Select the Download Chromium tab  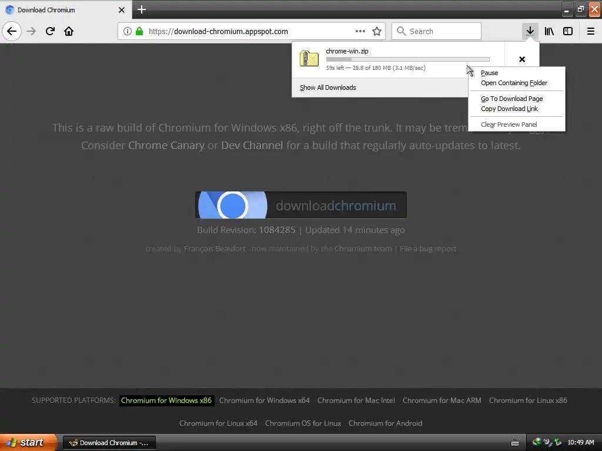pyautogui.click(x=65, y=10)
